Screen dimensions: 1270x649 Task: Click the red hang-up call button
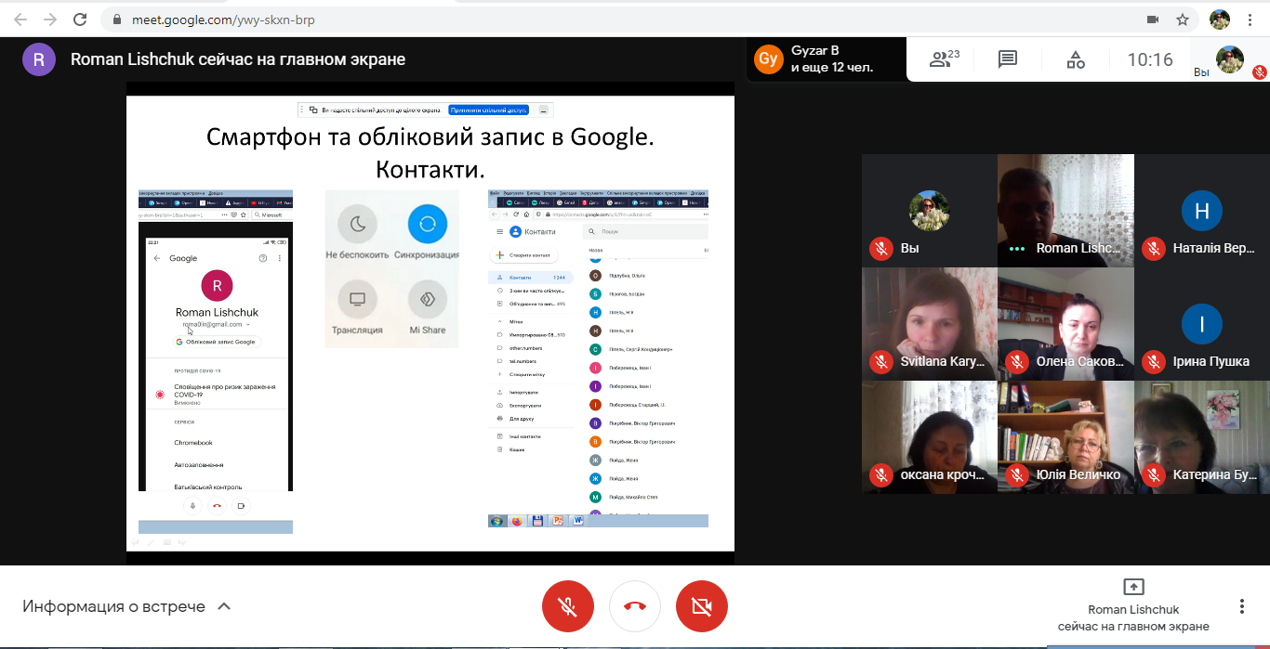635,607
